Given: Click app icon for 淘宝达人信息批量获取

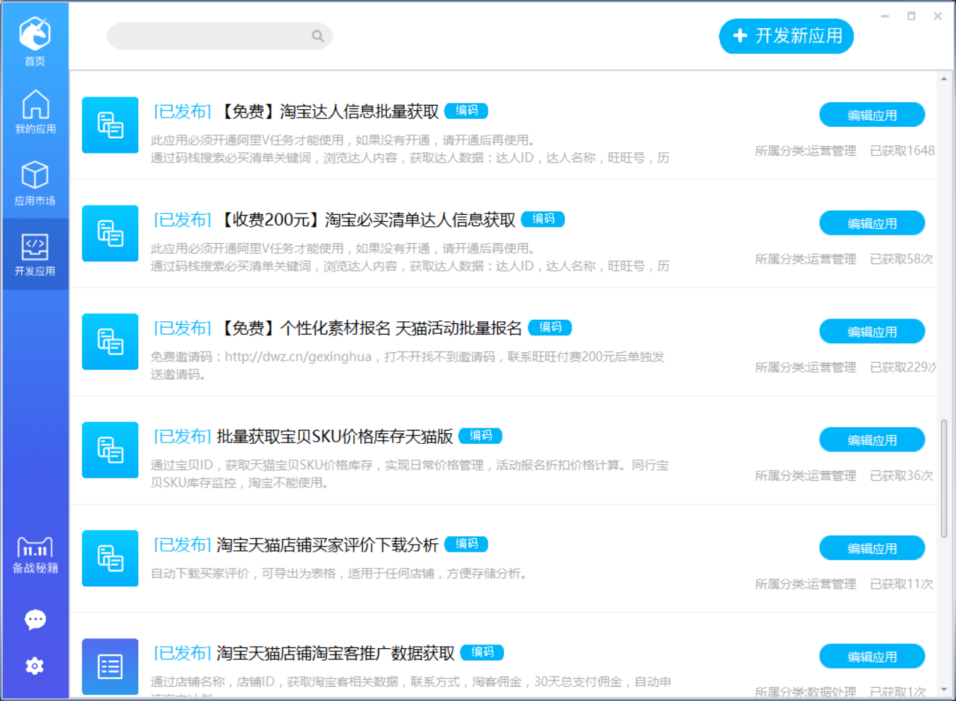Looking at the screenshot, I should pos(110,125).
